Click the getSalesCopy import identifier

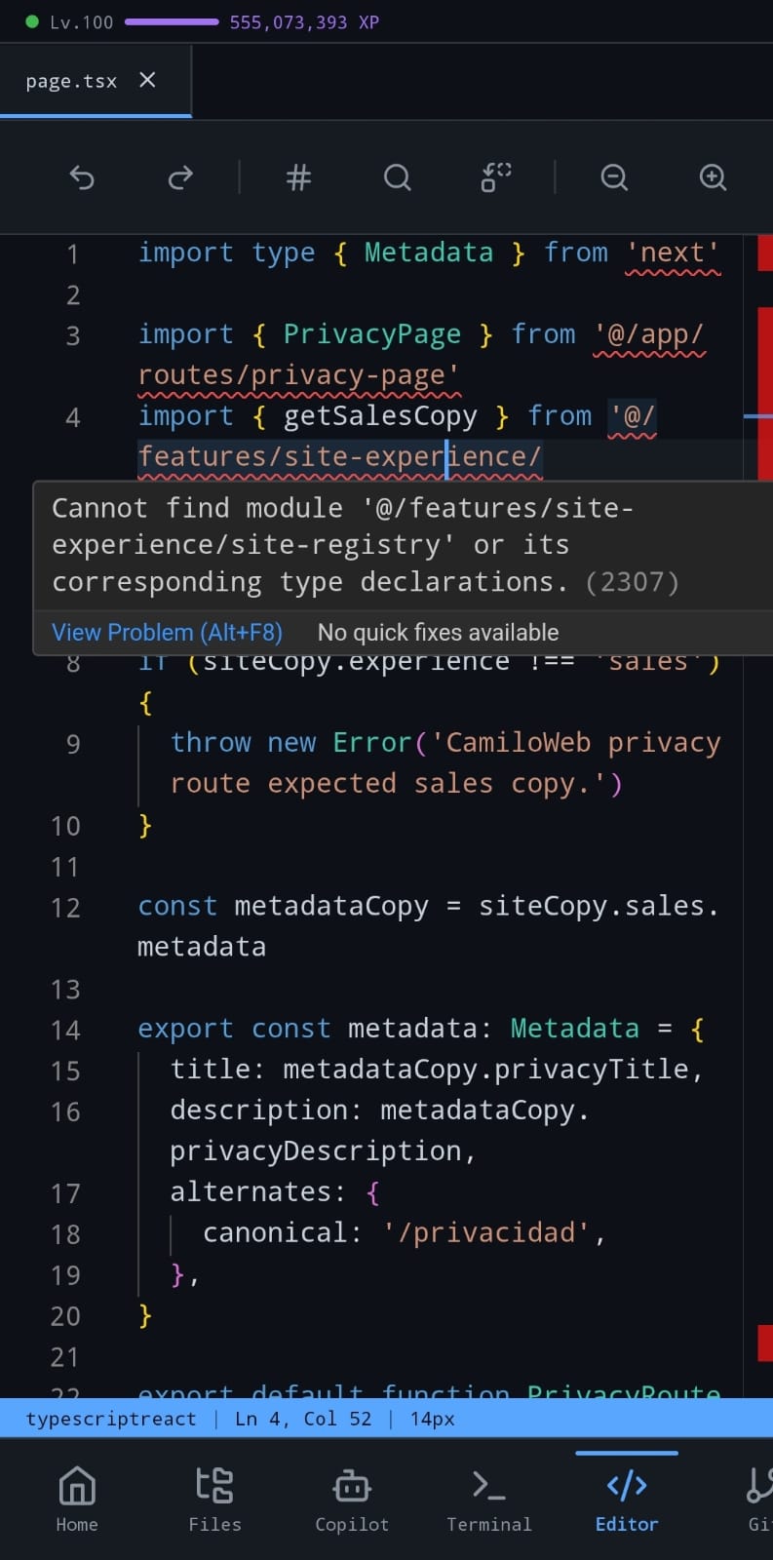pyautogui.click(x=380, y=416)
